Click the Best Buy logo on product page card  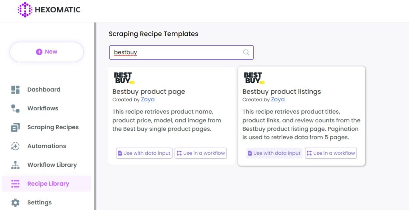point(124,78)
